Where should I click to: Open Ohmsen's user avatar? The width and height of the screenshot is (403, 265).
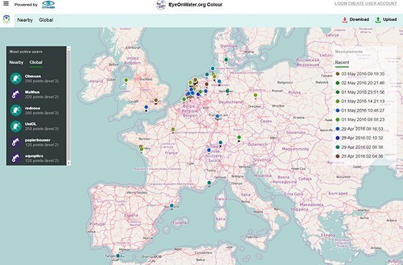pyautogui.click(x=16, y=79)
